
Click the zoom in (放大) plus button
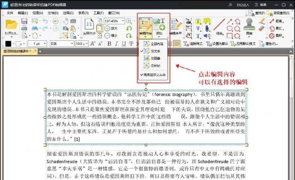[x=107, y=29]
